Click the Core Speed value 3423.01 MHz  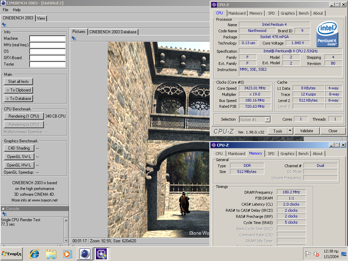(x=255, y=88)
